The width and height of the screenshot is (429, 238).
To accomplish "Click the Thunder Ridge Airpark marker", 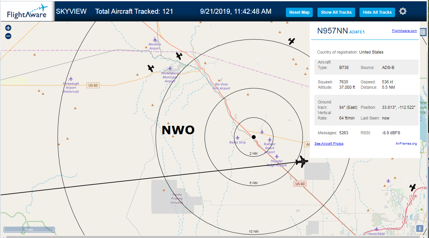I will pos(276,156).
